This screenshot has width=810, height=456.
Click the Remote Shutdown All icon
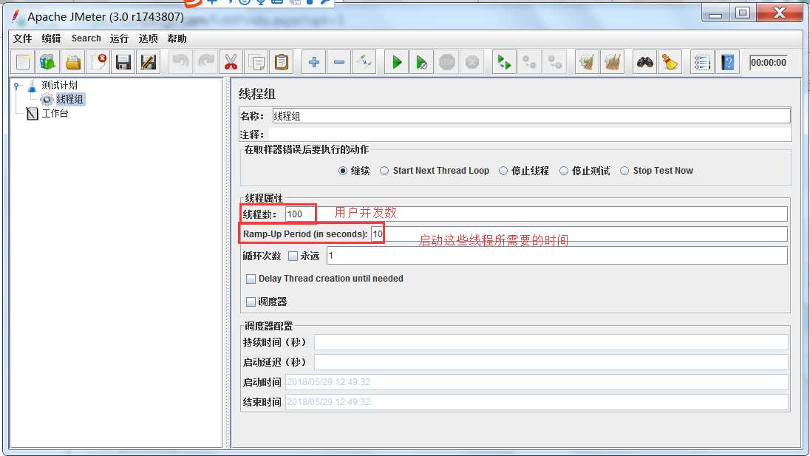[555, 63]
